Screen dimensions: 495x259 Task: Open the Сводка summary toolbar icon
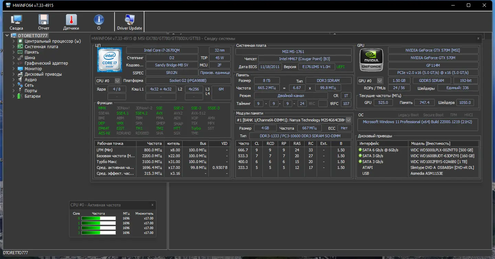(x=16, y=22)
